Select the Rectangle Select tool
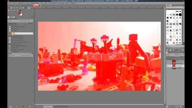 [x=12, y=8]
